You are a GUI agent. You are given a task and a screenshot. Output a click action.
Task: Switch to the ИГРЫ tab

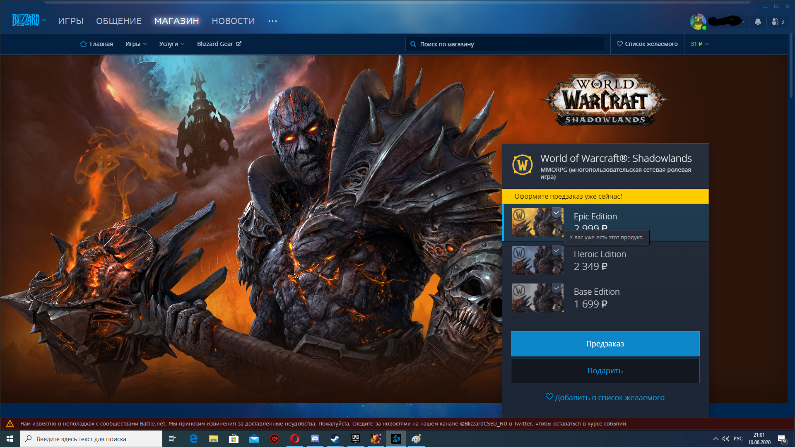(71, 21)
